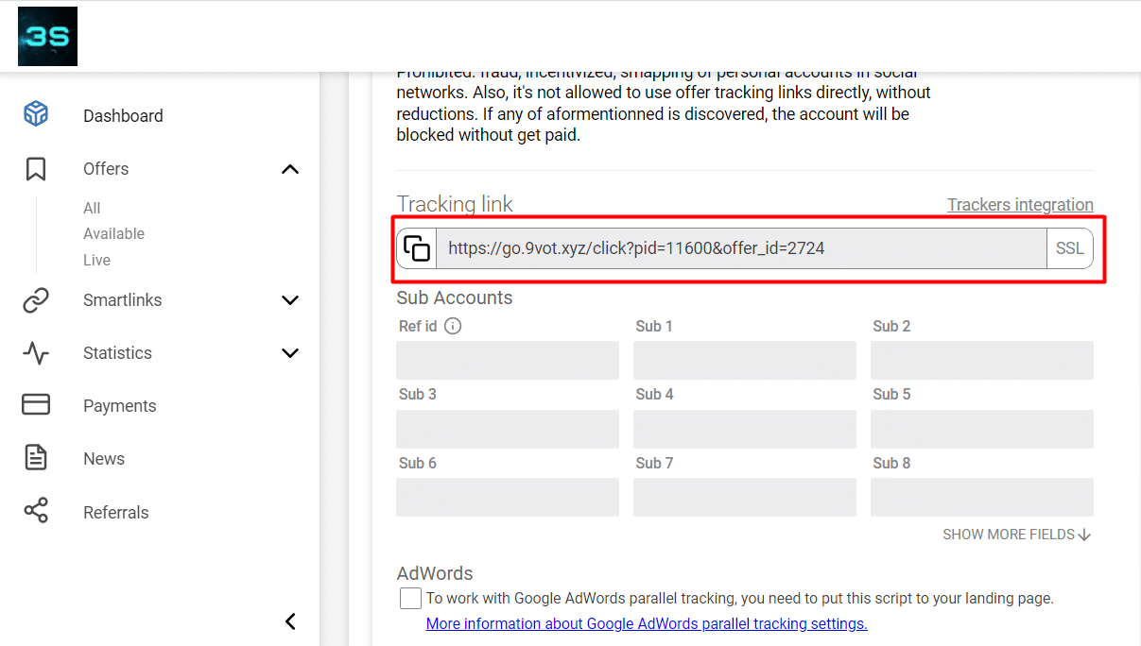Open the News menu item

(x=104, y=459)
